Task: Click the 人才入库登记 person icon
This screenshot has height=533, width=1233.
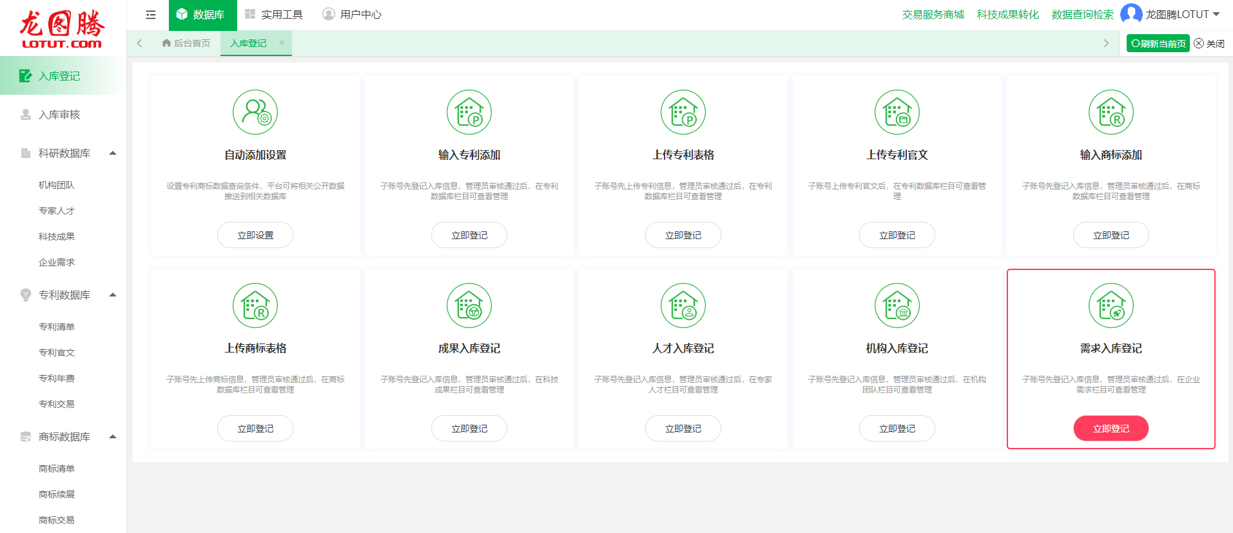Action: [x=683, y=305]
